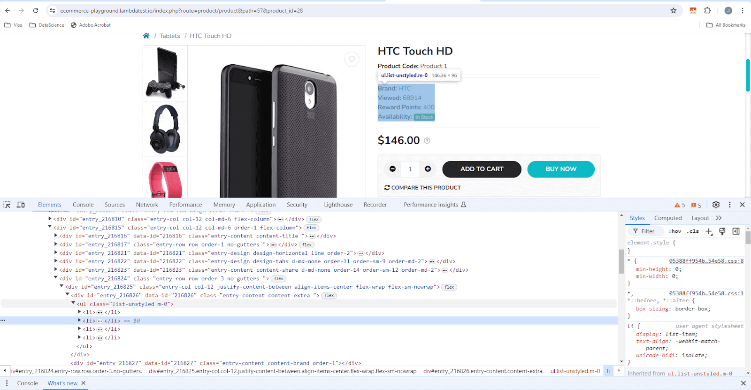This screenshot has height=390, width=751.
Task: Close the What's new drawer tab
Action: (84, 383)
